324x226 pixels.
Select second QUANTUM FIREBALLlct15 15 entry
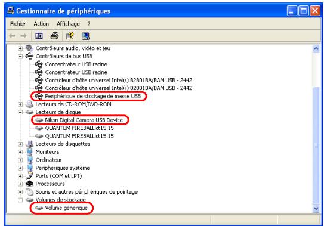[79, 136]
